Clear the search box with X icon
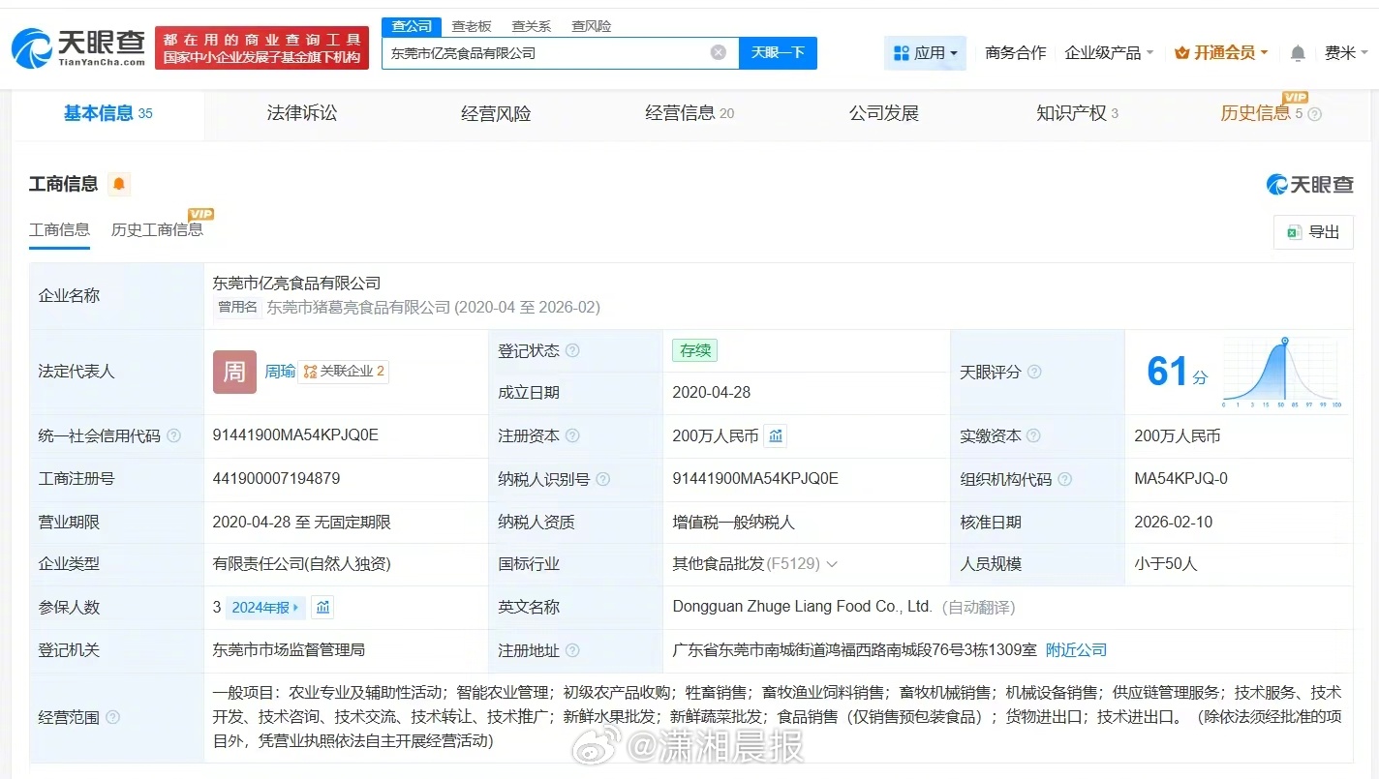1379x779 pixels. [x=718, y=52]
